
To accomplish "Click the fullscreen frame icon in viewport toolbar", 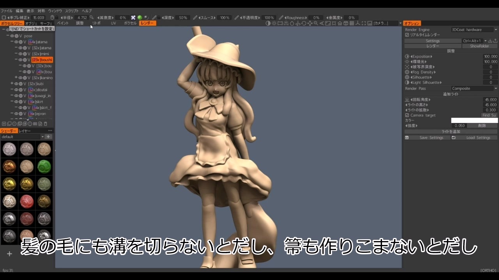I will tap(363, 23).
